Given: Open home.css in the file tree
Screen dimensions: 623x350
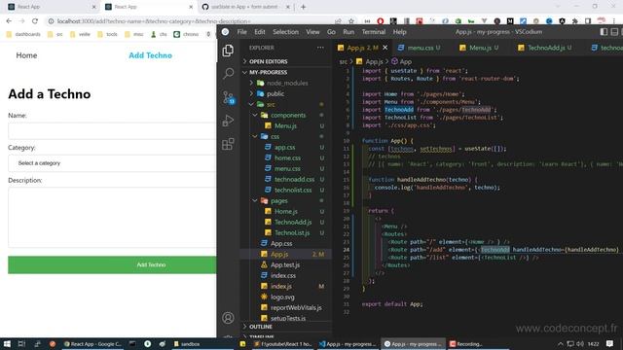Looking at the screenshot, I should tap(286, 157).
